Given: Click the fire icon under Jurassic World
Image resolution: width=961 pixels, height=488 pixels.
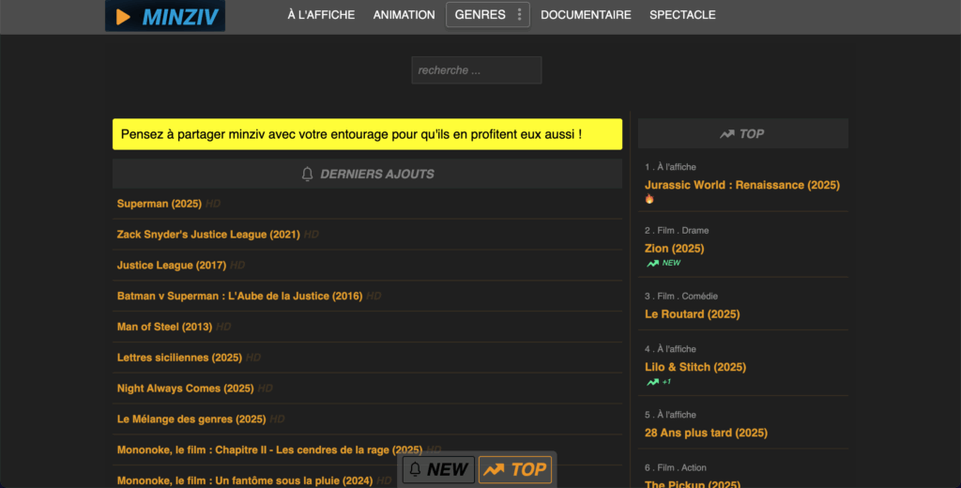Looking at the screenshot, I should pyautogui.click(x=649, y=199).
